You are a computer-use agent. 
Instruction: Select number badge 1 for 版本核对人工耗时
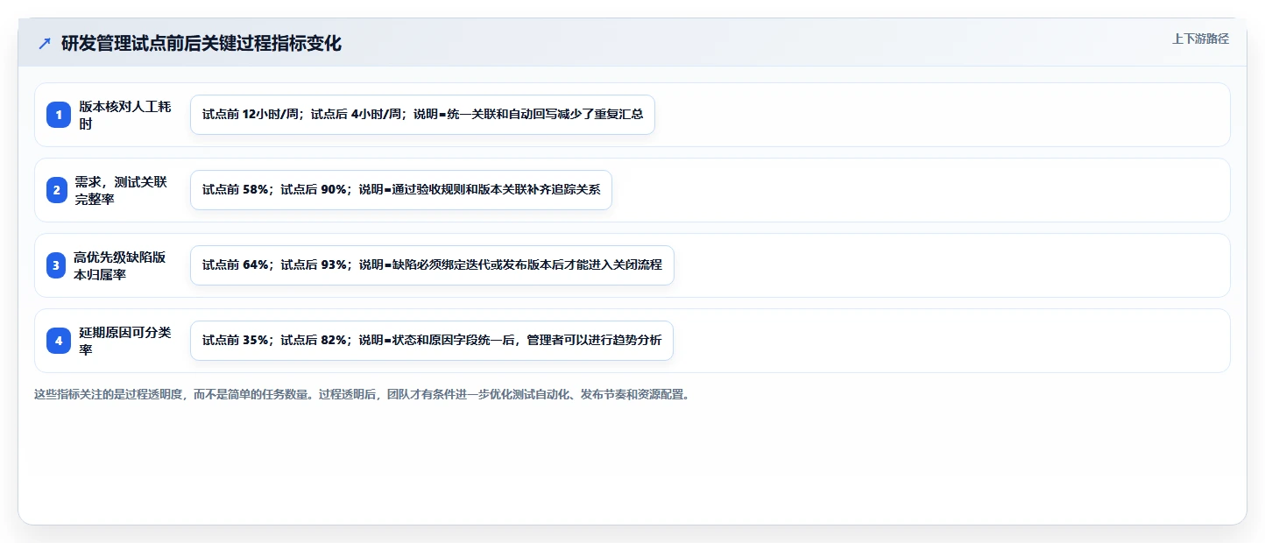(59, 115)
